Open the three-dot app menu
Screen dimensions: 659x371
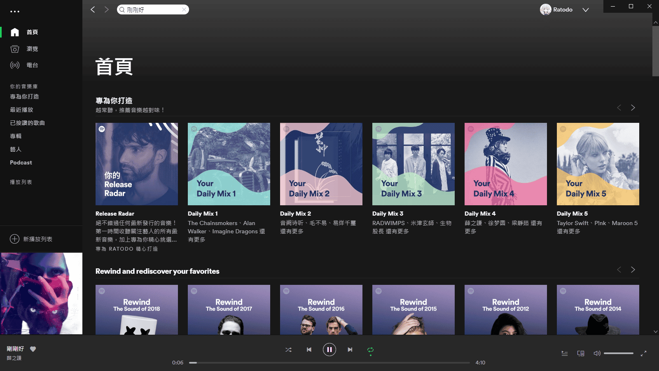tap(15, 12)
